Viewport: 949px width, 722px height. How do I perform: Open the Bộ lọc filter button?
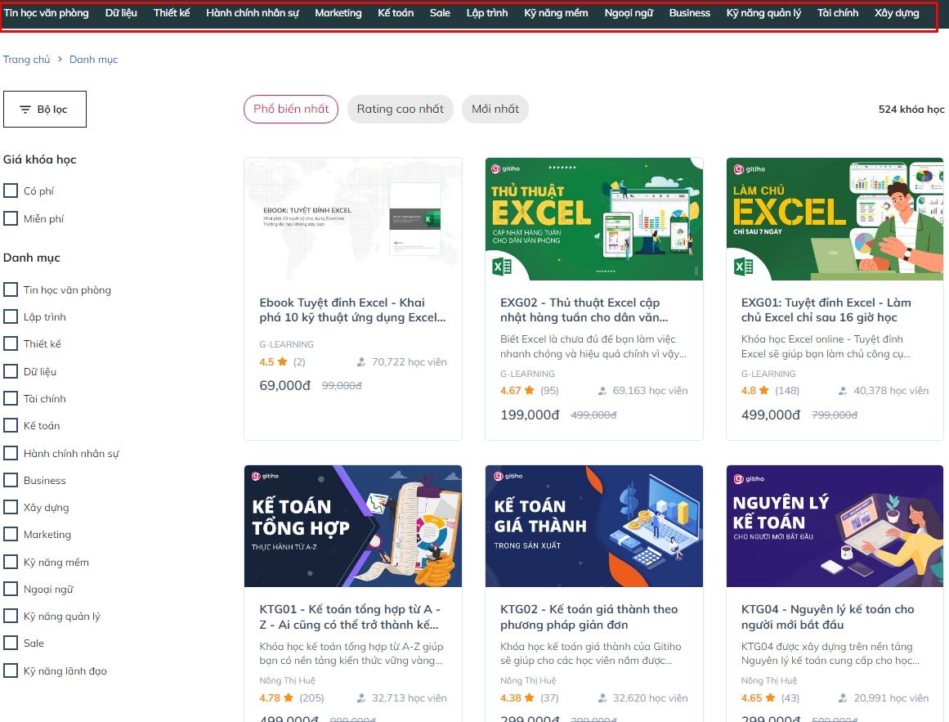pyautogui.click(x=45, y=109)
